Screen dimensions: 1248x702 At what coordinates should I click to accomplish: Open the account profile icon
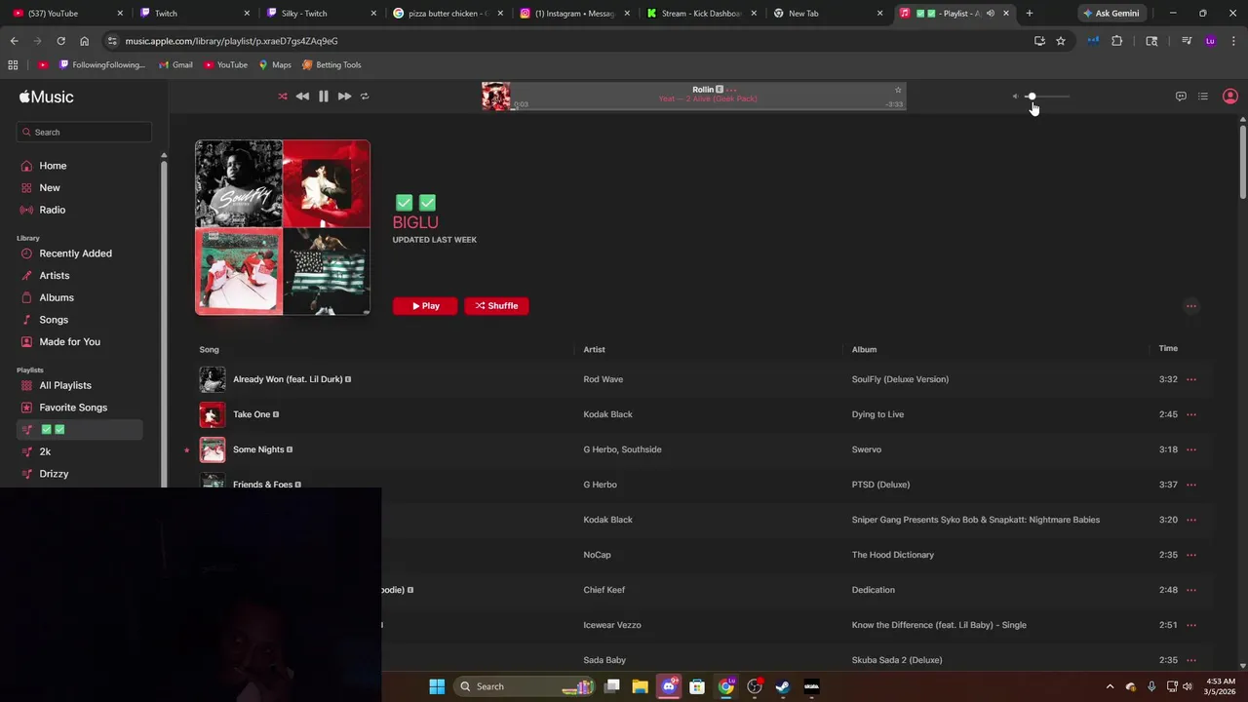click(x=1230, y=97)
